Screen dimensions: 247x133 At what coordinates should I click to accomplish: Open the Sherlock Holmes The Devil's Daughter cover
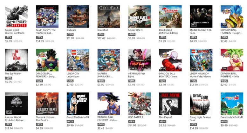[x=47, y=104]
